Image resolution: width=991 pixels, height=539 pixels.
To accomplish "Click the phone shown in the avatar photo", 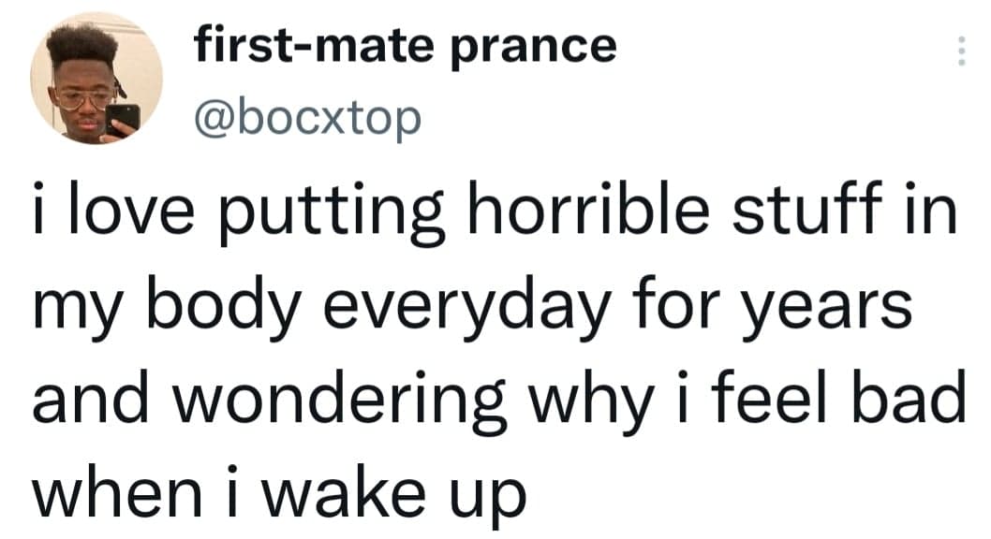I will click(124, 118).
